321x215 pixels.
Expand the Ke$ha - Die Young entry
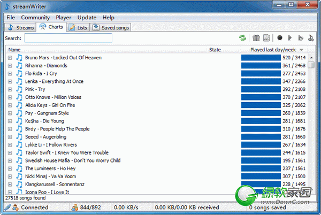click(10, 121)
